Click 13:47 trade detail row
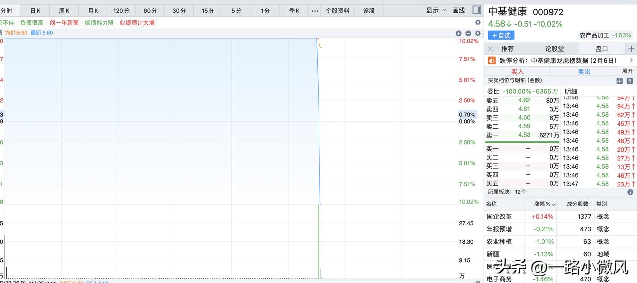 pyautogui.click(x=599, y=184)
